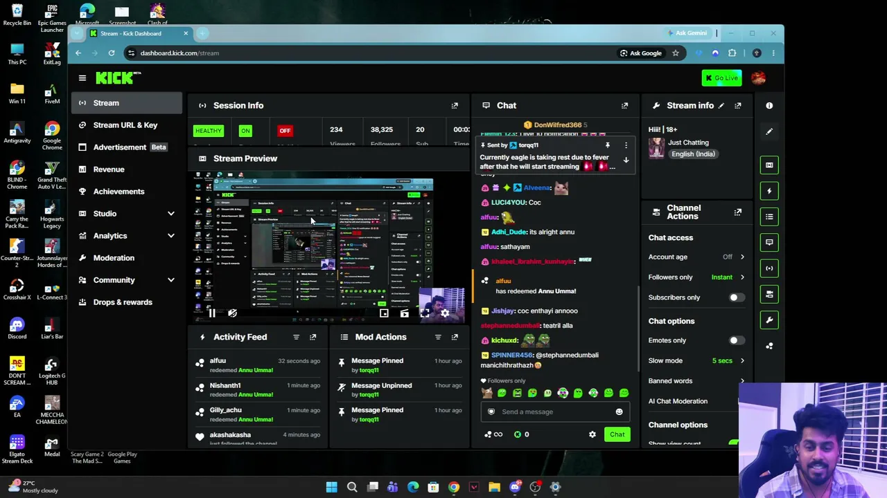Open Chrome extensions puzzle icon
This screenshot has width=887, height=498.
point(732,53)
